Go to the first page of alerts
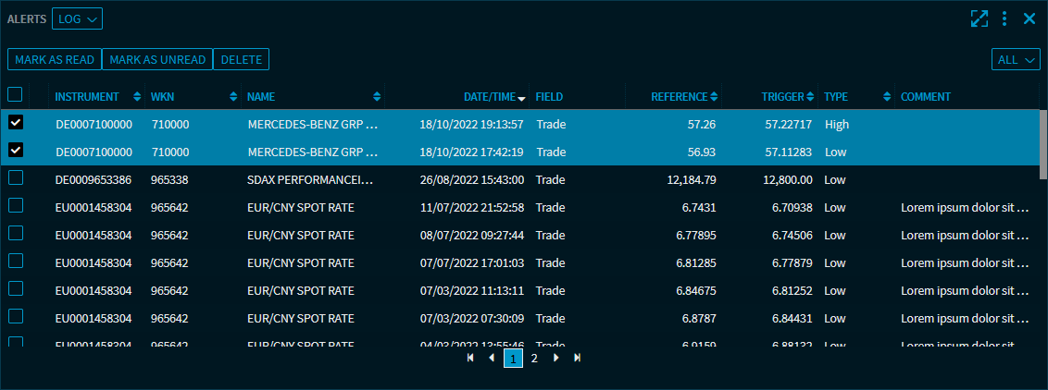The height and width of the screenshot is (390, 1048). pos(470,358)
